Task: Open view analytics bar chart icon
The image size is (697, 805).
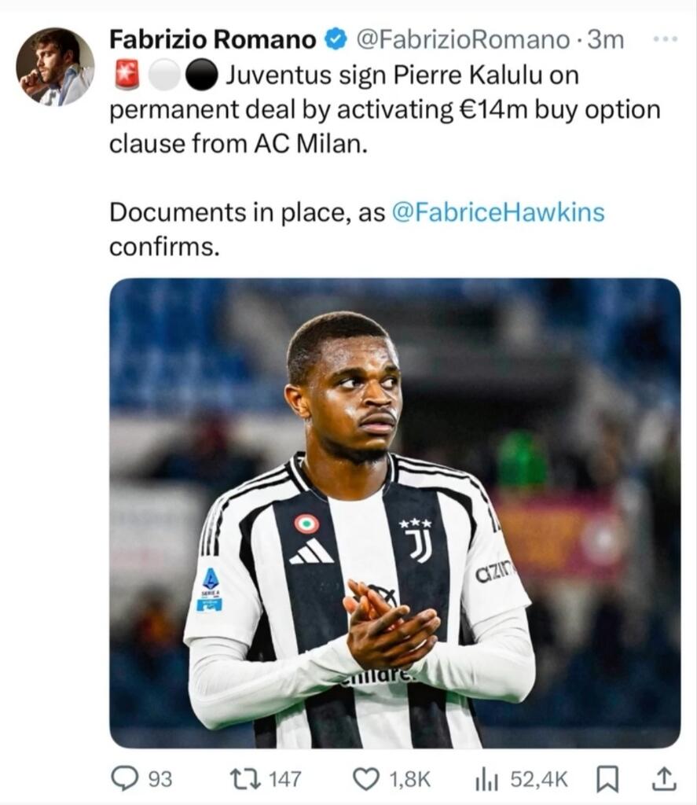Action: (487, 778)
